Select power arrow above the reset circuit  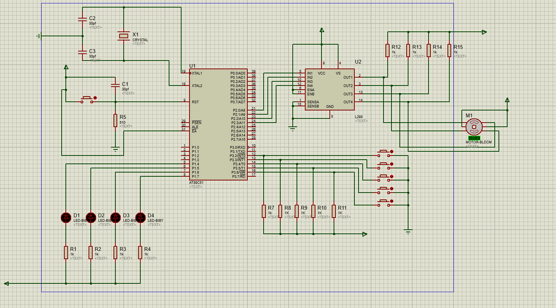(x=66, y=67)
